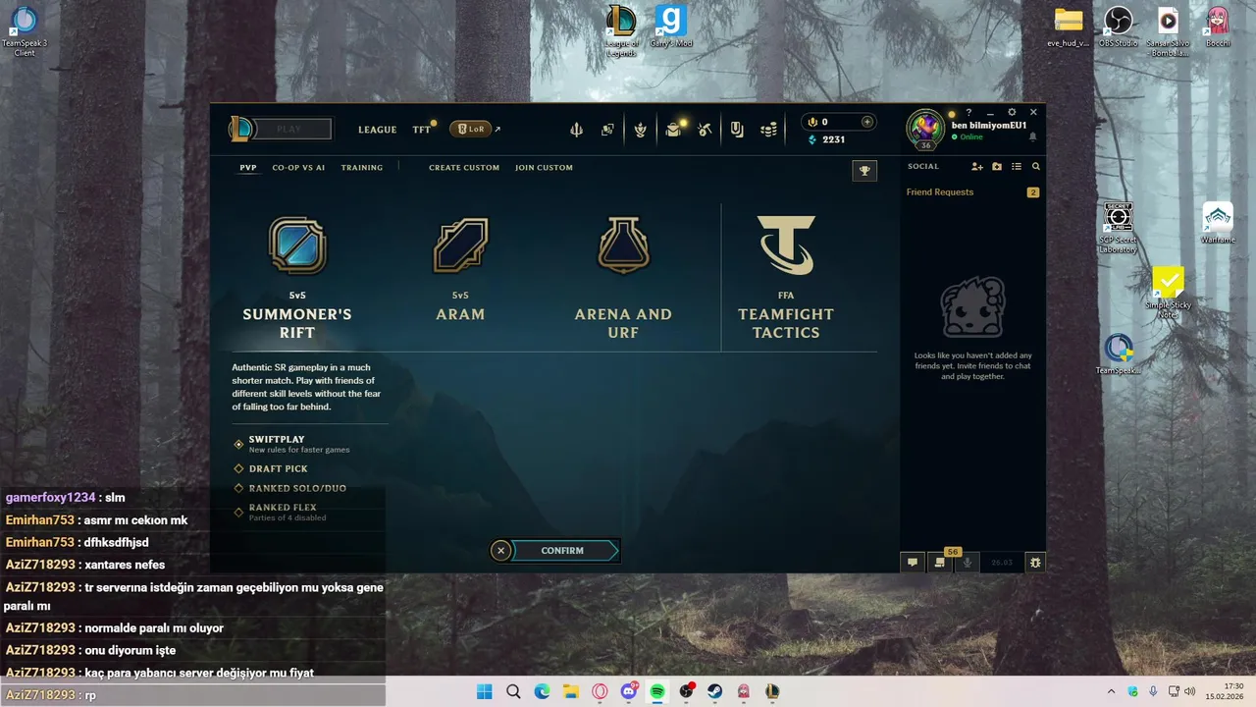Click the new folder icon in Social
Image resolution: width=1256 pixels, height=707 pixels.
click(997, 167)
